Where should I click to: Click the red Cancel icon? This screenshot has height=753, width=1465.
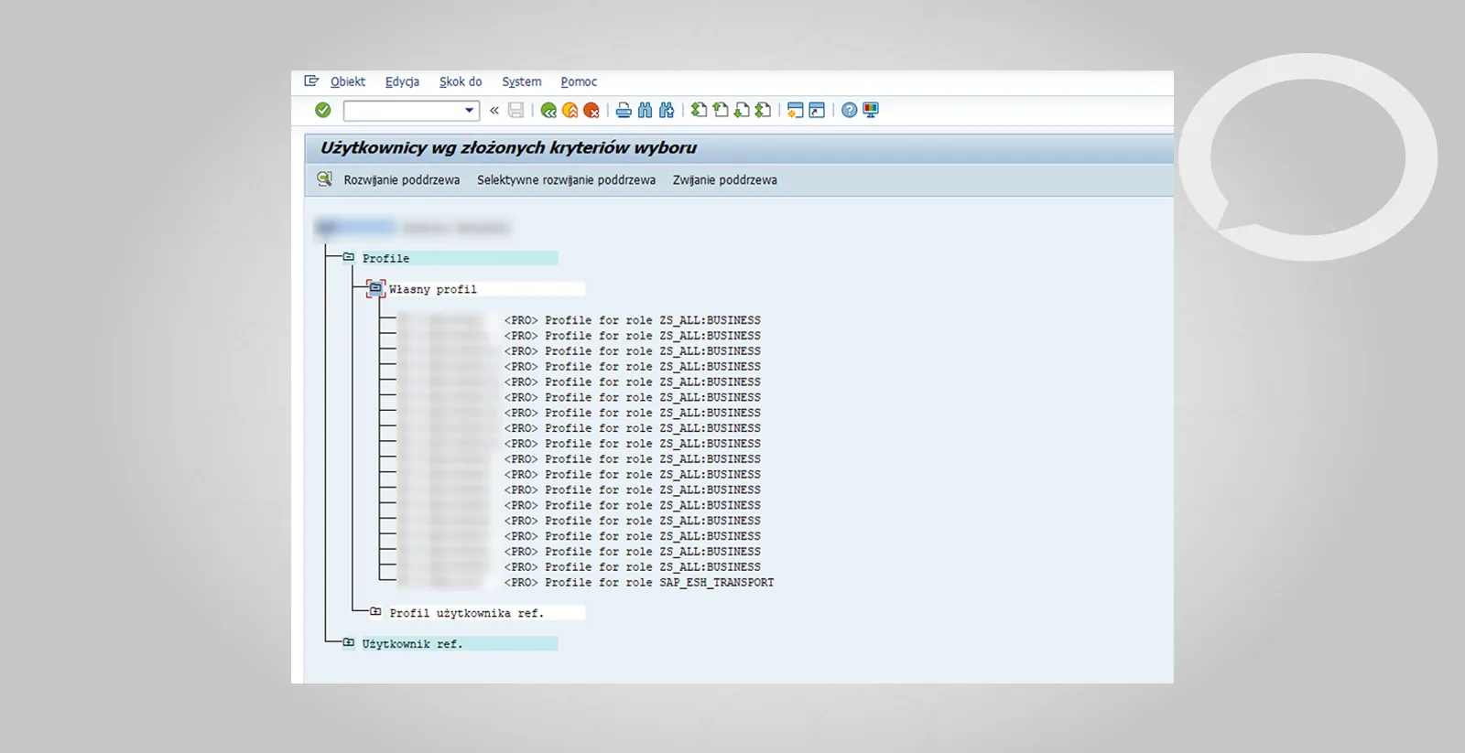click(x=591, y=111)
